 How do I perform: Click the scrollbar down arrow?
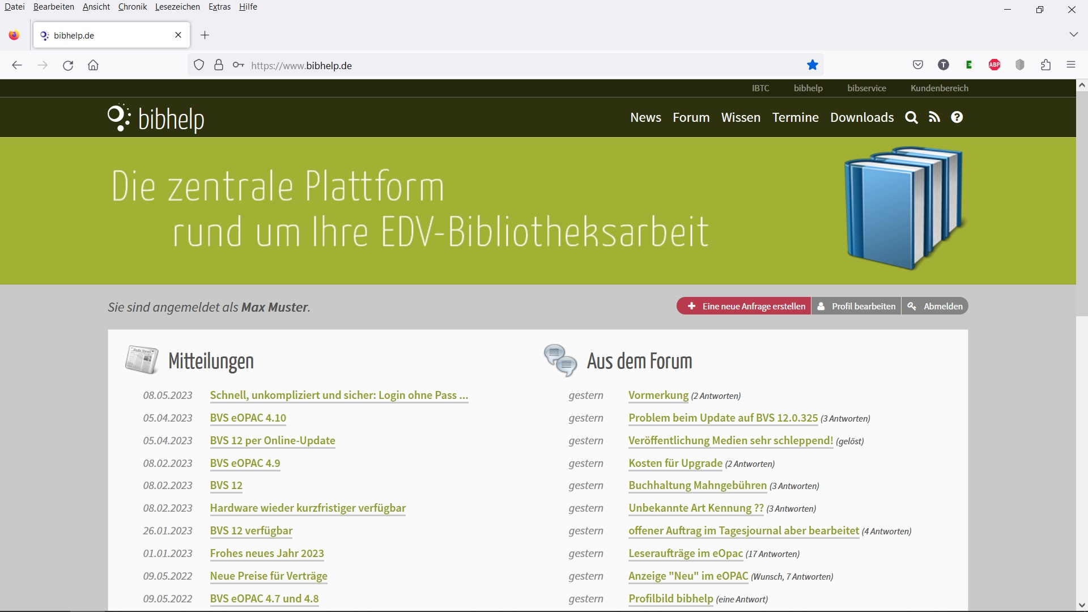[x=1082, y=605]
